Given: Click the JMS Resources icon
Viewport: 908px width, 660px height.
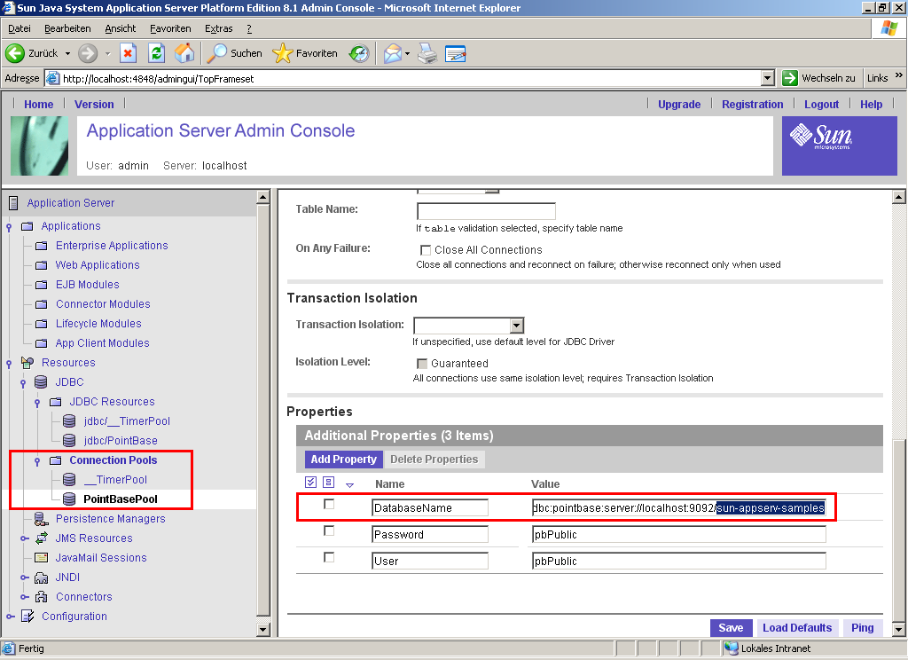Looking at the screenshot, I should 41,538.
